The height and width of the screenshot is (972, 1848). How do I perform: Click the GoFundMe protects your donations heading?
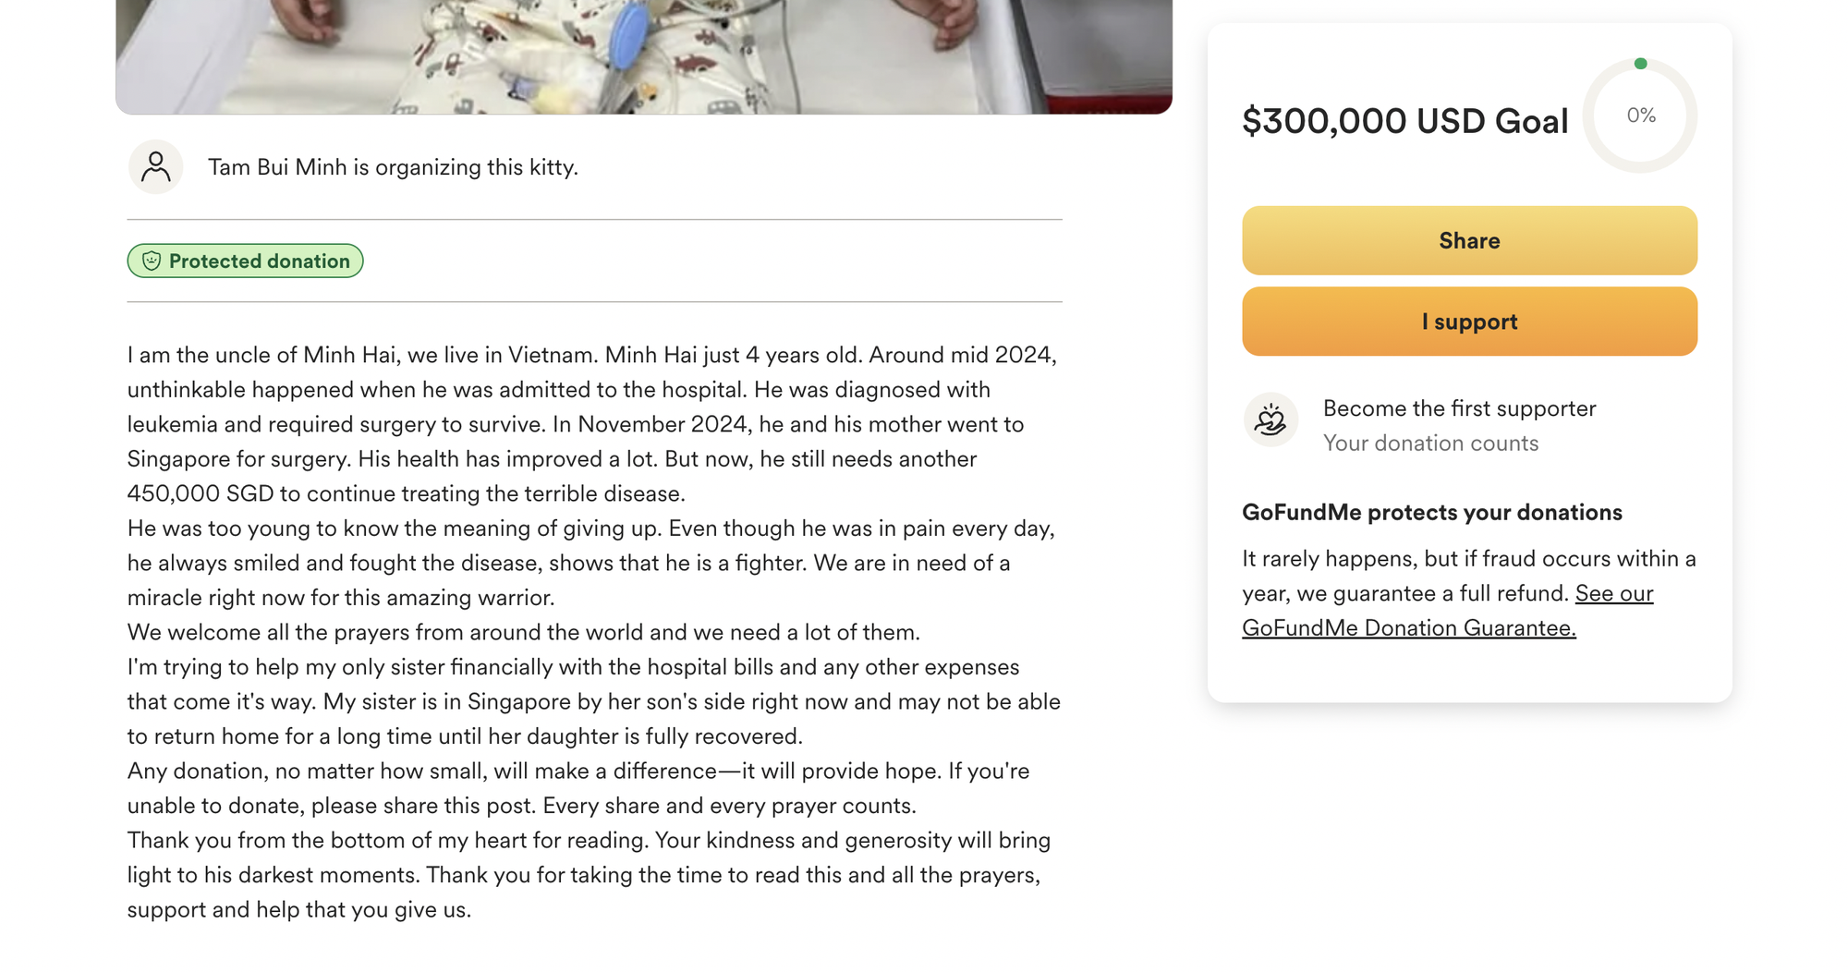click(x=1431, y=513)
